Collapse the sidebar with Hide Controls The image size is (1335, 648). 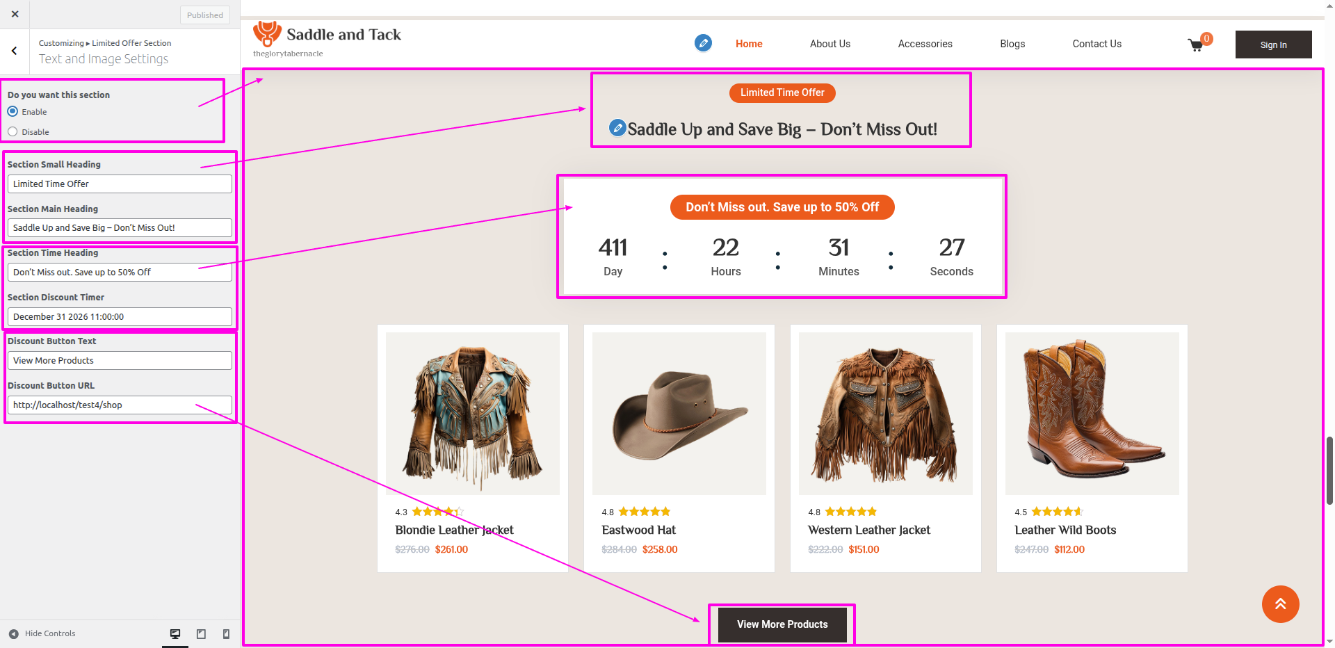click(x=42, y=633)
